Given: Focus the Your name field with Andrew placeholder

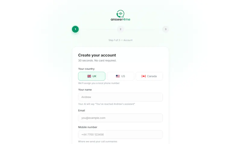Looking at the screenshot, I should pos(120,97).
